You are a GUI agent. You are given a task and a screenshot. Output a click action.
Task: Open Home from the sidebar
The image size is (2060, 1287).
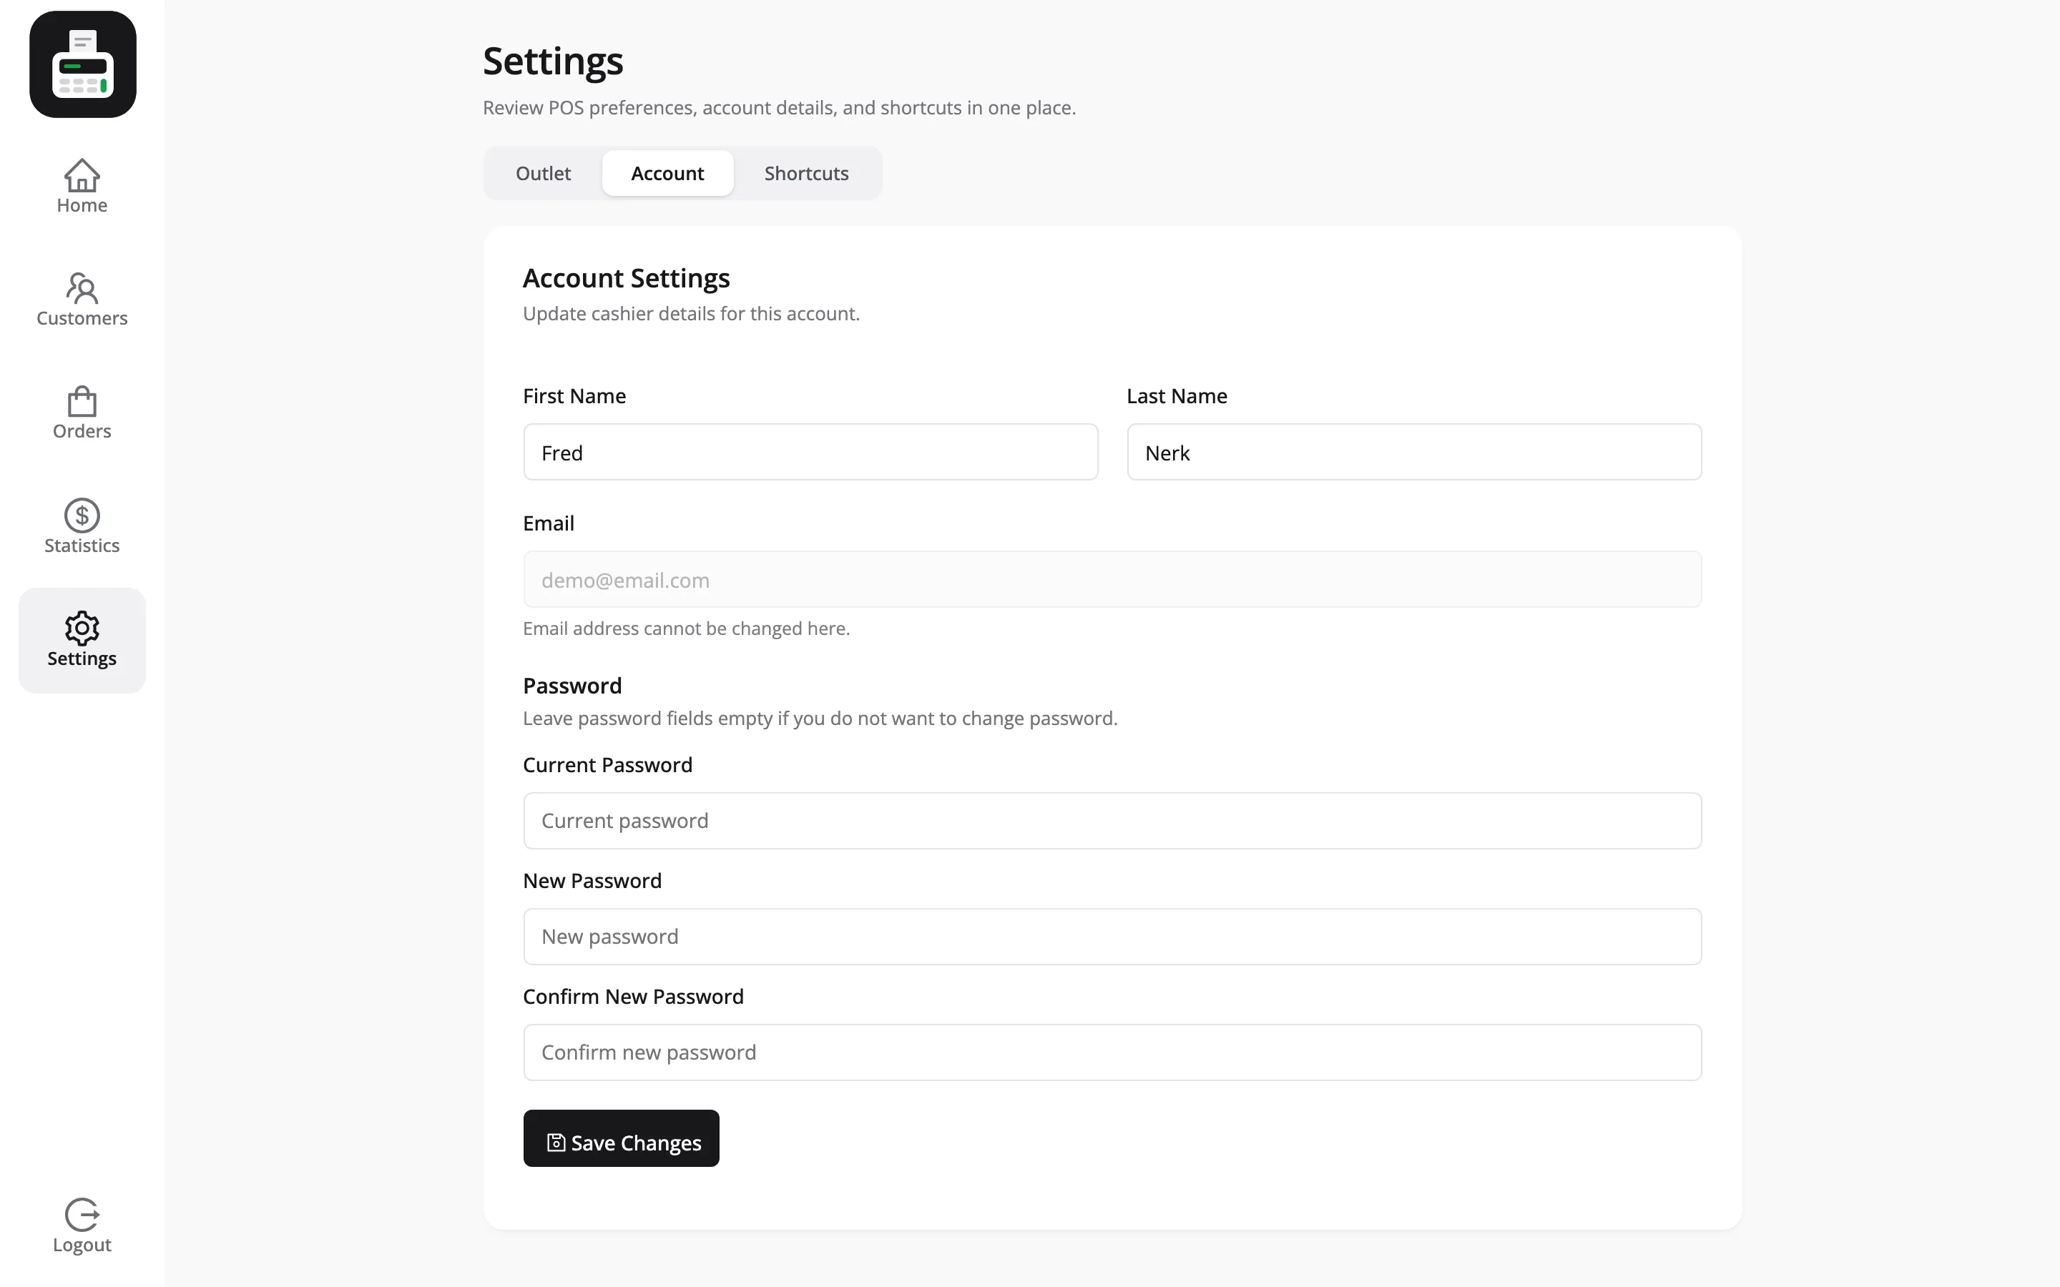[82, 187]
